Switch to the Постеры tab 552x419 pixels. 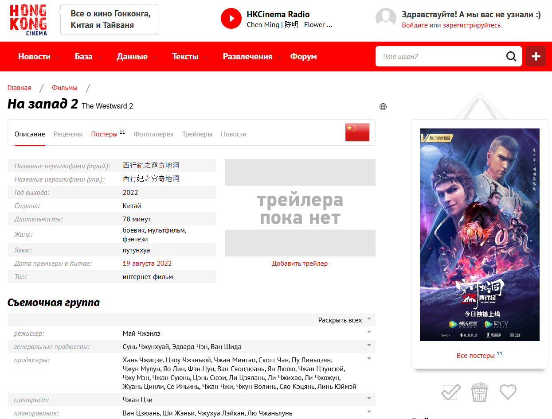[104, 134]
